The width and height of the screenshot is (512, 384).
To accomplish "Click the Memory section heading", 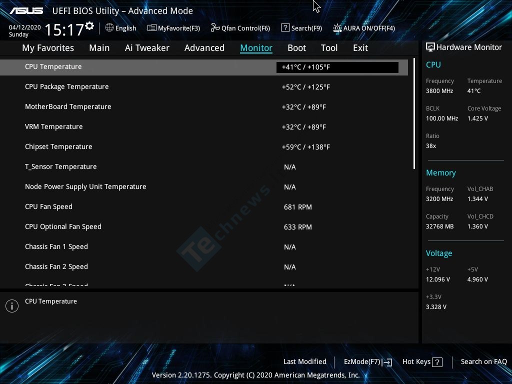I will click(441, 173).
